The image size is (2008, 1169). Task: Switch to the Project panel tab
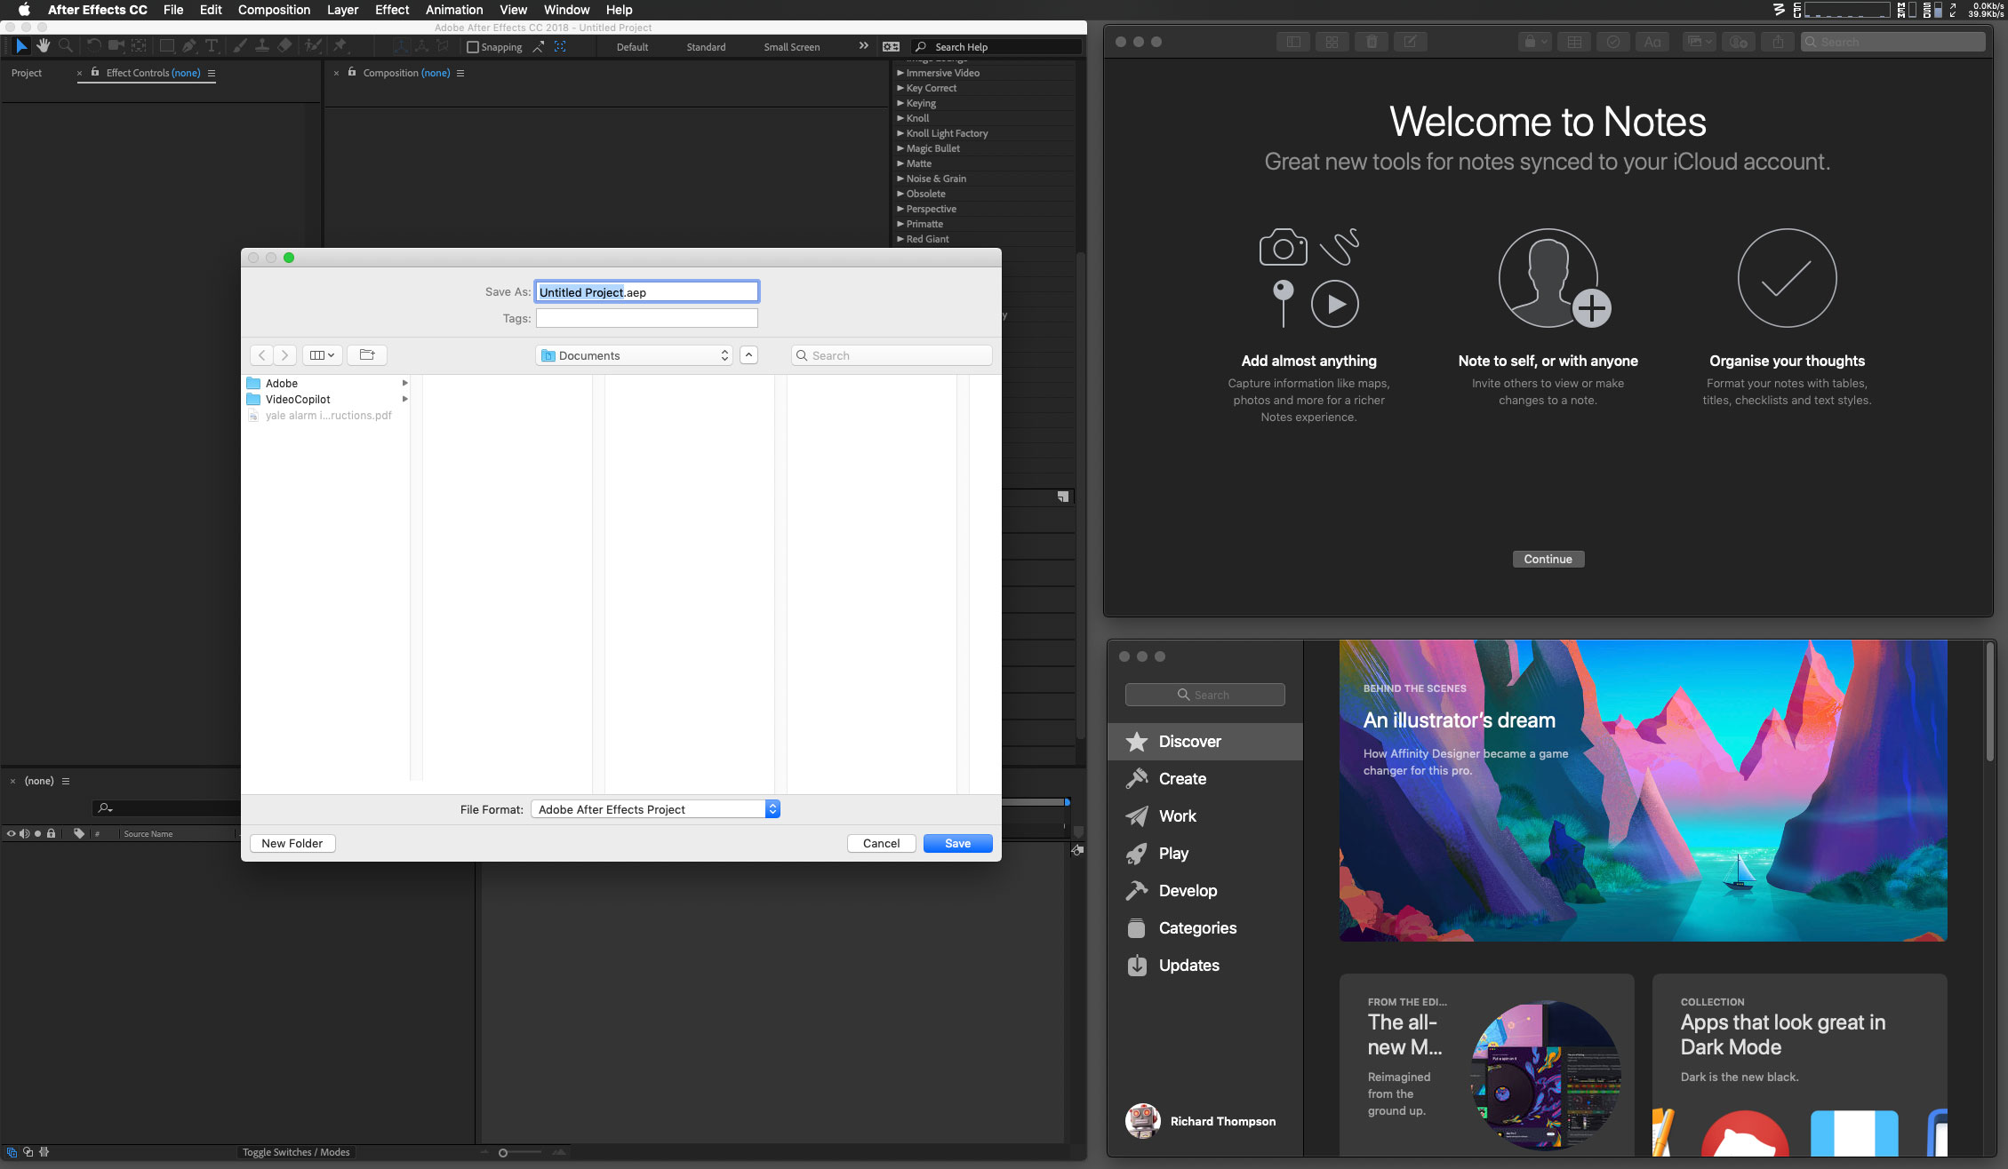(27, 73)
